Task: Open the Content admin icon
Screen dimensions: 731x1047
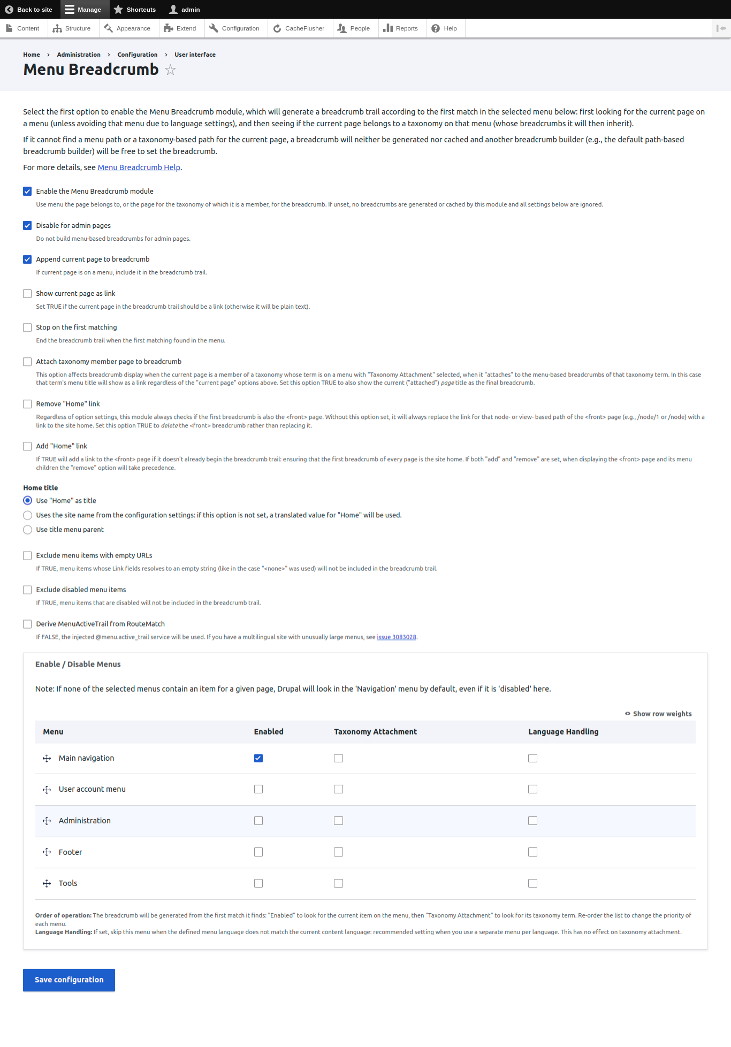Action: 8,28
